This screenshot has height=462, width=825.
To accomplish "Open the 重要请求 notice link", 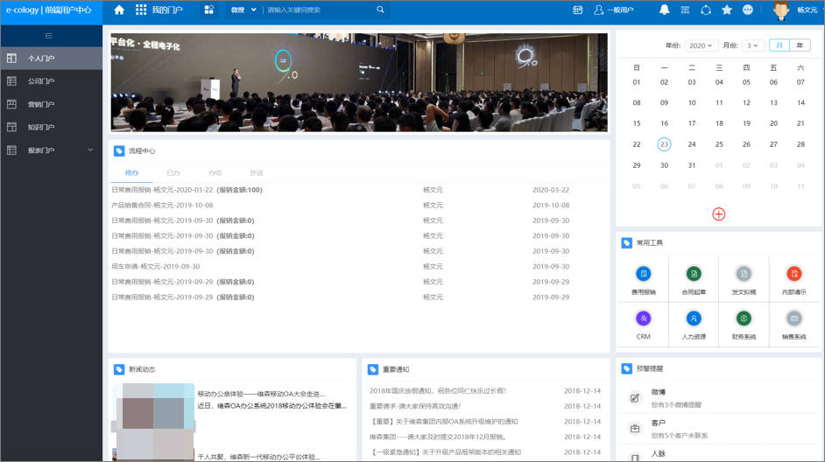I will tap(415, 406).
